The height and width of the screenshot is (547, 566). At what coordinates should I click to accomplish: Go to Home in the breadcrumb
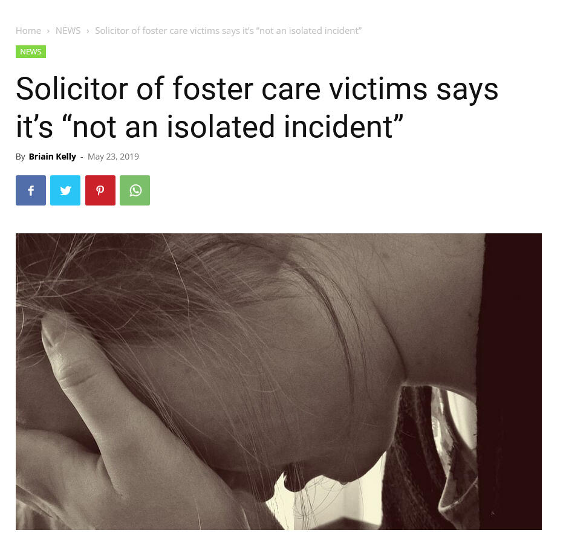click(x=28, y=31)
